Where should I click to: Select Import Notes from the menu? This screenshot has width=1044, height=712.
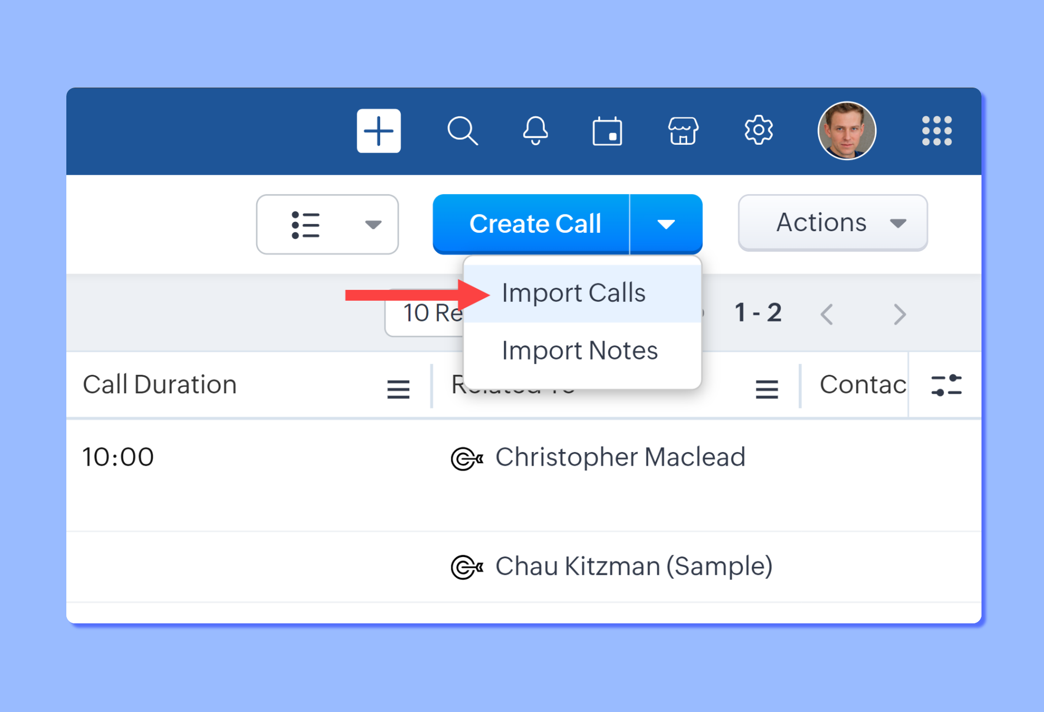[x=580, y=351]
